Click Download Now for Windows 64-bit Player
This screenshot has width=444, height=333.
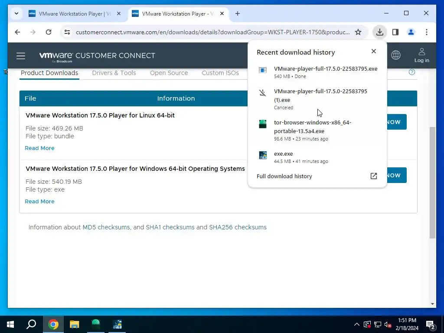pos(396,175)
